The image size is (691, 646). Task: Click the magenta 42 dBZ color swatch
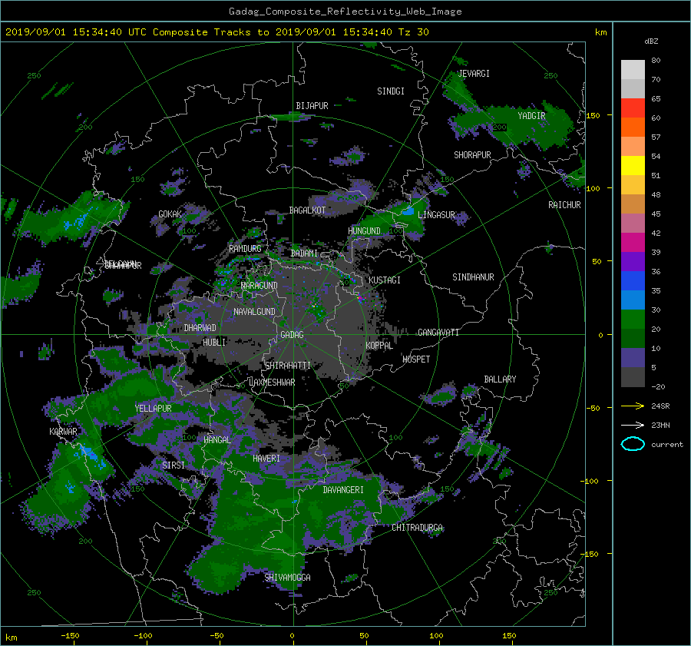(x=633, y=243)
